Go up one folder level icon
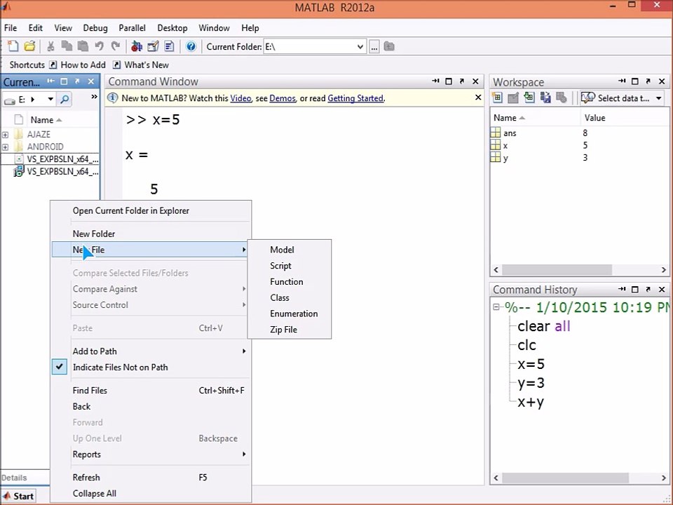 tap(389, 46)
